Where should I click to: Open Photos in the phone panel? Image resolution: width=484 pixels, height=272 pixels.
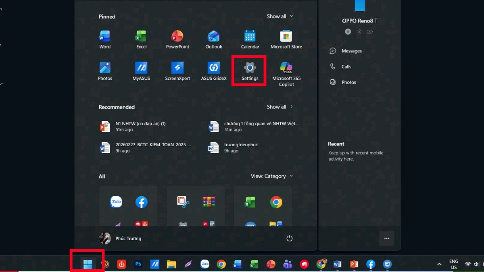(343, 82)
